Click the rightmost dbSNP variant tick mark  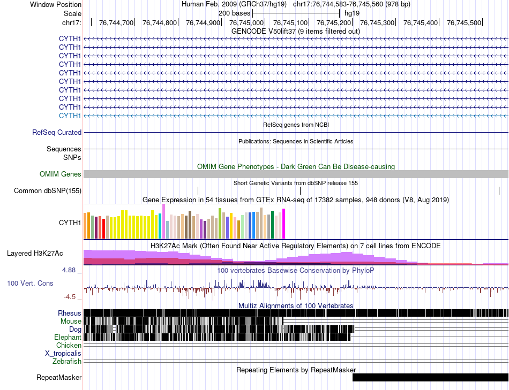coord(499,190)
